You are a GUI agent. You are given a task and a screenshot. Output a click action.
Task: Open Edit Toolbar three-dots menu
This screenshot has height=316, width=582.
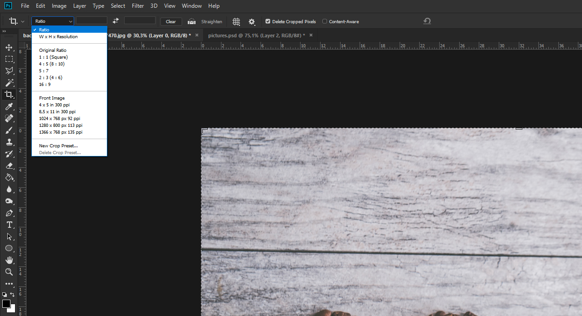click(x=9, y=284)
